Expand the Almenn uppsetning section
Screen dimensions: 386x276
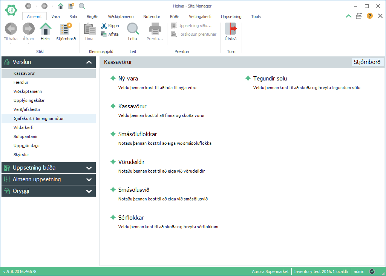pos(89,180)
